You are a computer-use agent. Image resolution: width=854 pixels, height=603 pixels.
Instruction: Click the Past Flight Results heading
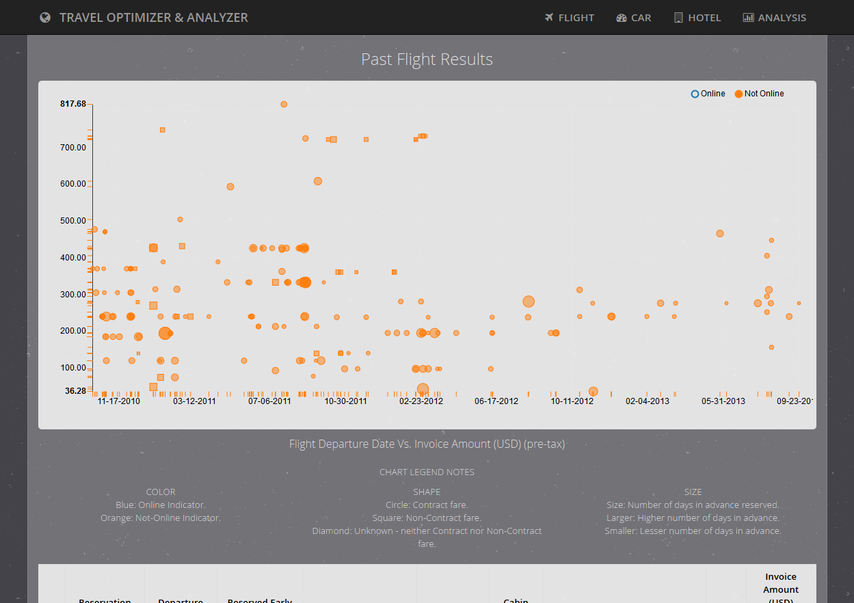tap(427, 59)
